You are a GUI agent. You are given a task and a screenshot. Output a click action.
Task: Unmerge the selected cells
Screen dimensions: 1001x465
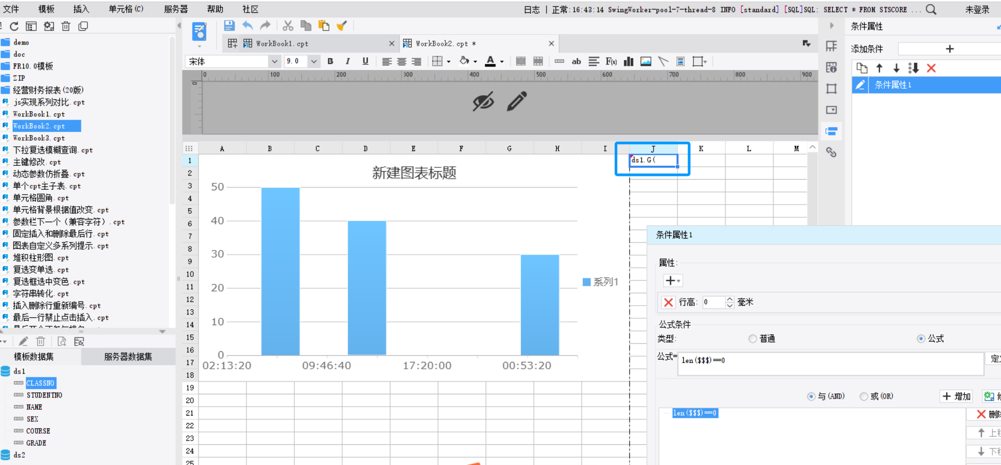click(538, 62)
